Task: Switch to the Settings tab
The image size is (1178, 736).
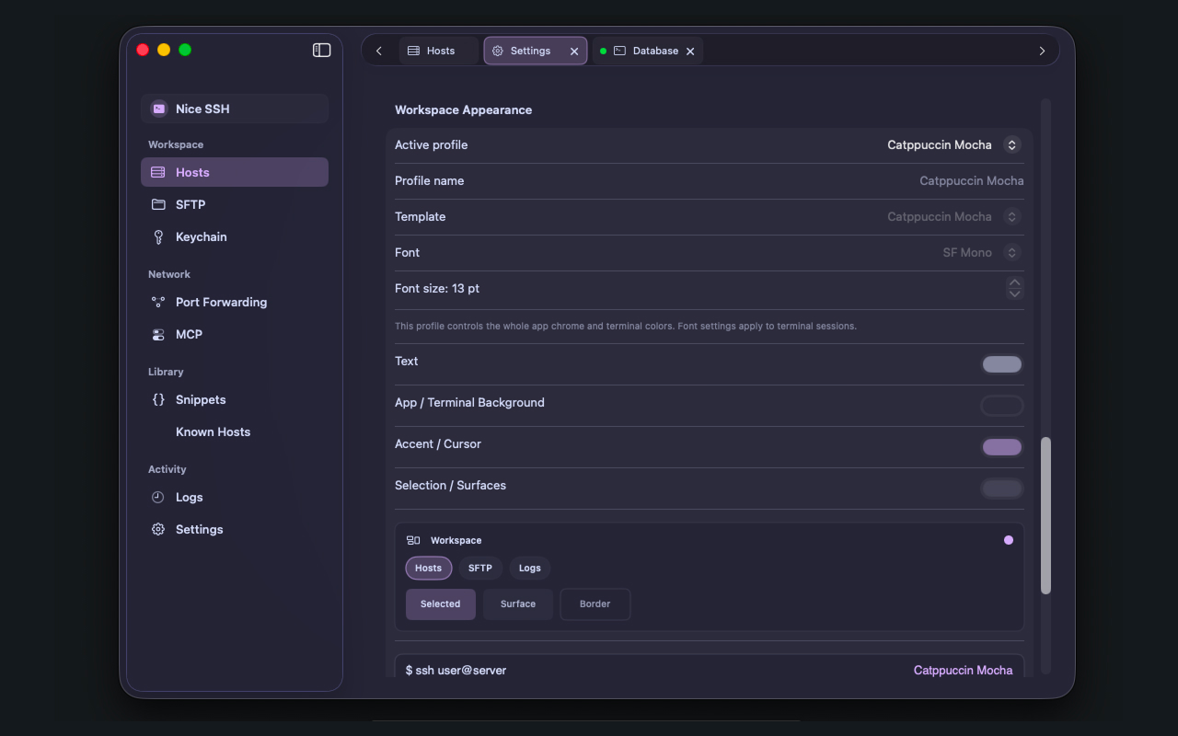Action: [x=536, y=51]
